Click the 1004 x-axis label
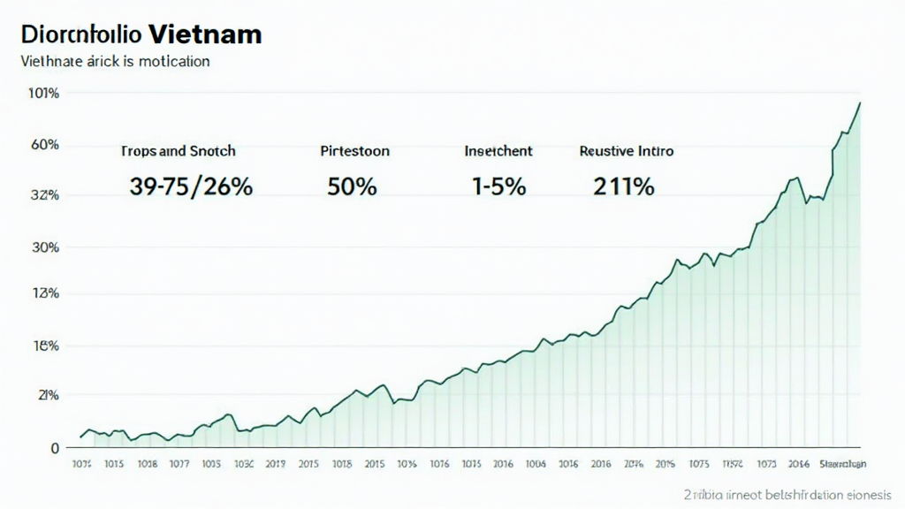Viewport: 905px width, 509px height. [536, 463]
